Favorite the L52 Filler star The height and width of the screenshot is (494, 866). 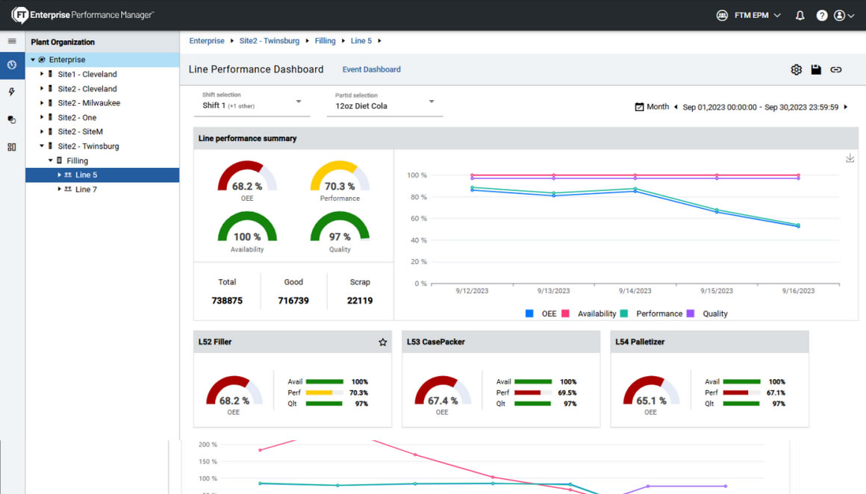coord(383,342)
